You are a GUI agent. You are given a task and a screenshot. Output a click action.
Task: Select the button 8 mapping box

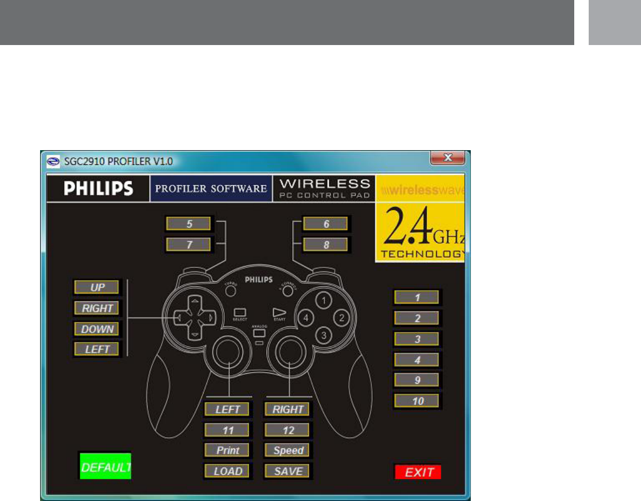click(x=326, y=245)
